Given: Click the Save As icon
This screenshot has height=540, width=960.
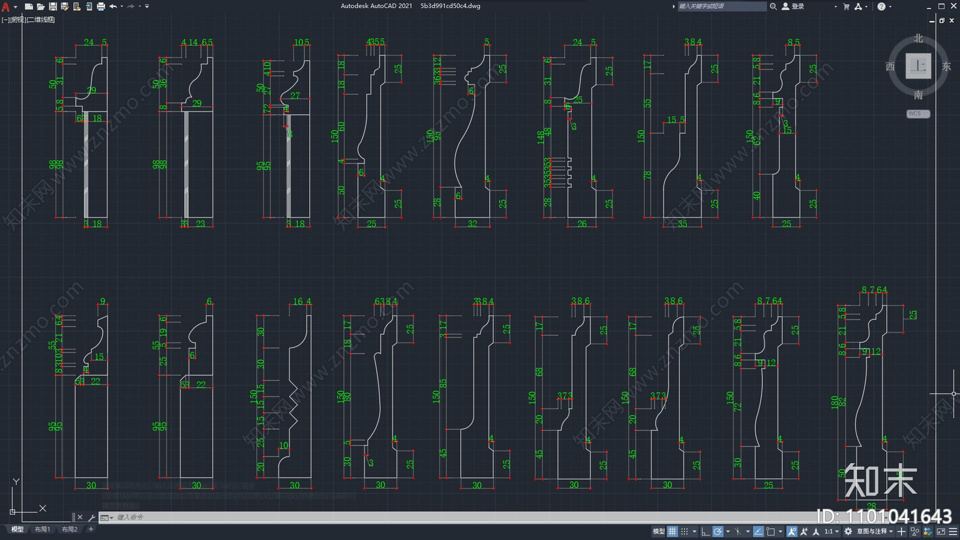Looking at the screenshot, I should tap(64, 7).
